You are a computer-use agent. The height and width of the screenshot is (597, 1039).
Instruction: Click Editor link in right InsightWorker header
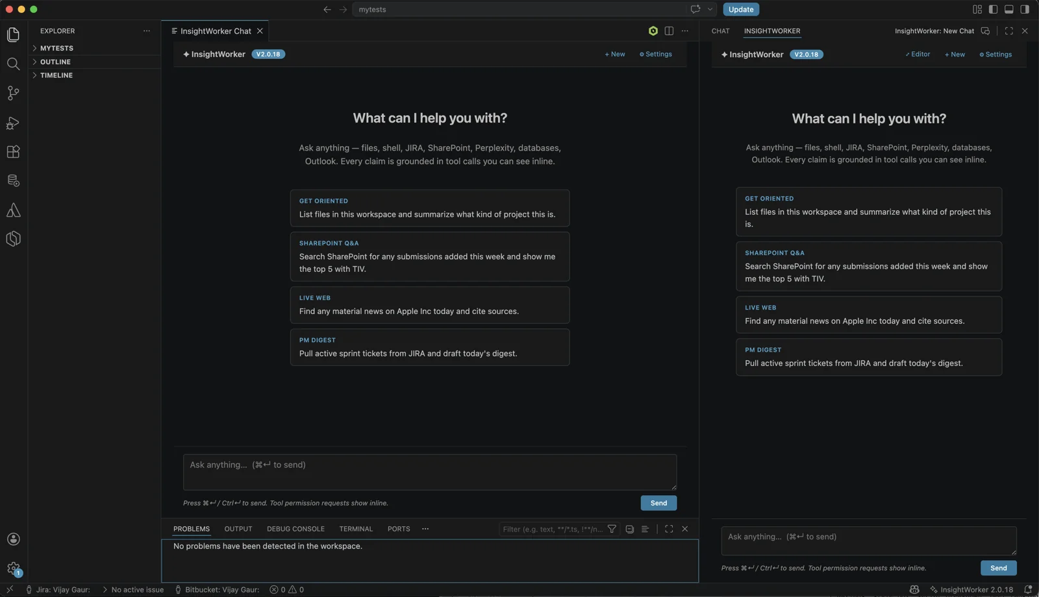coord(918,55)
